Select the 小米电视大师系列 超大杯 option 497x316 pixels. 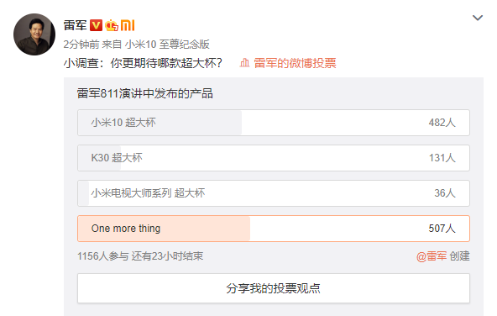274,193
